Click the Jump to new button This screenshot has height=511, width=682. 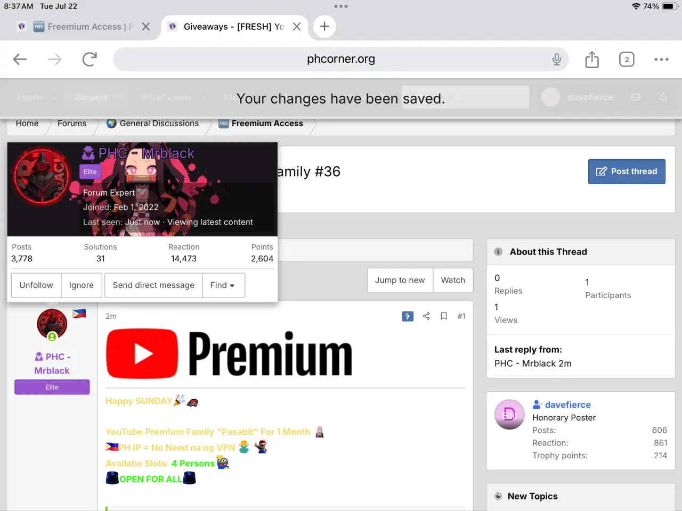400,281
